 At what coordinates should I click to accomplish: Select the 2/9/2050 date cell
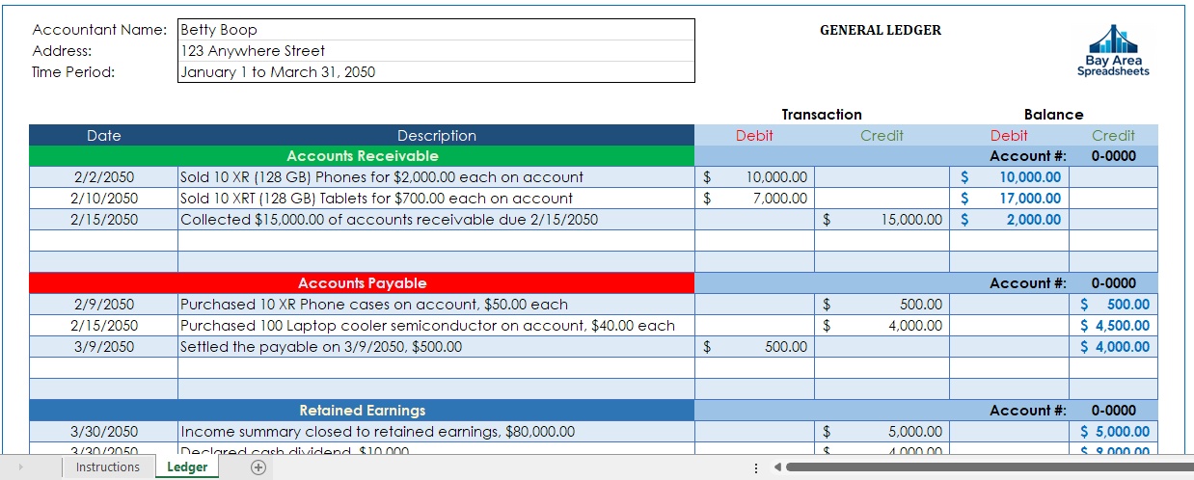(103, 305)
